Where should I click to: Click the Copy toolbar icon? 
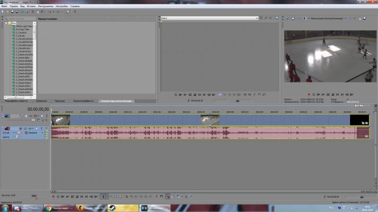point(37,12)
